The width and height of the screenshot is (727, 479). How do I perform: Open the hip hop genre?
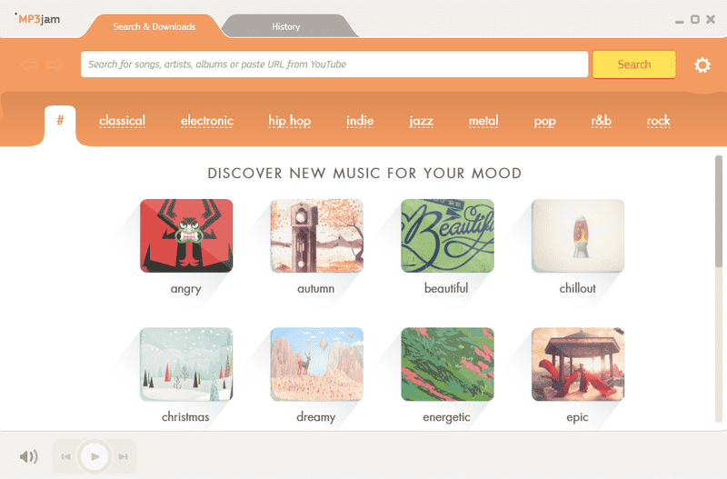coord(289,121)
